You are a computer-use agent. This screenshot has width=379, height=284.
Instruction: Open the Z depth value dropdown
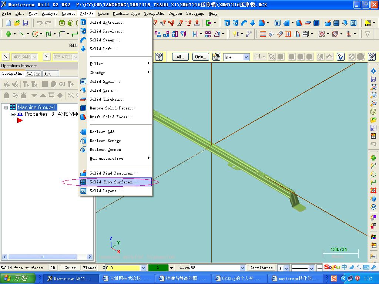point(143,268)
